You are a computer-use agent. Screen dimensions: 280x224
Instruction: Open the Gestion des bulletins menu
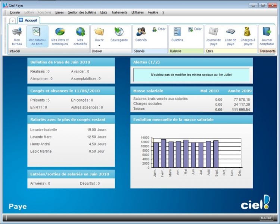click(82, 12)
